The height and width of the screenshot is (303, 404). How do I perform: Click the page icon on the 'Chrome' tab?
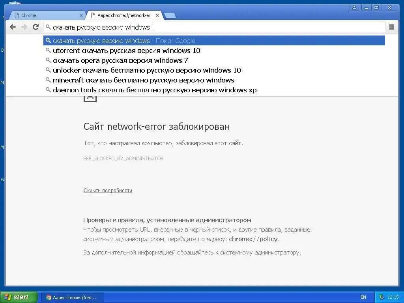point(17,15)
